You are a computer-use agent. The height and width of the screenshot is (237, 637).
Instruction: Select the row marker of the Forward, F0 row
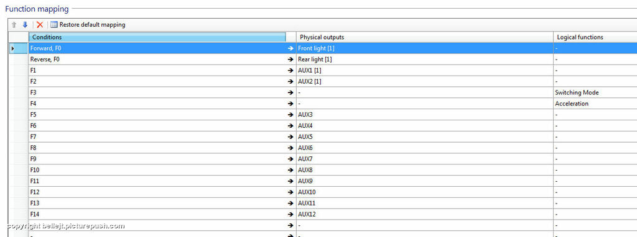18,48
